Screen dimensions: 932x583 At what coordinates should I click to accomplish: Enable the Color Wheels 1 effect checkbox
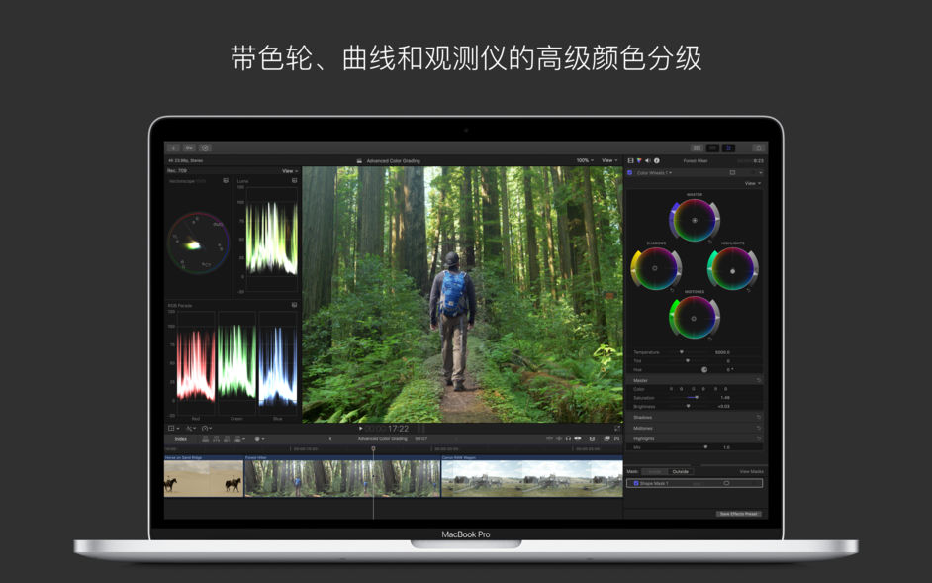(x=630, y=173)
